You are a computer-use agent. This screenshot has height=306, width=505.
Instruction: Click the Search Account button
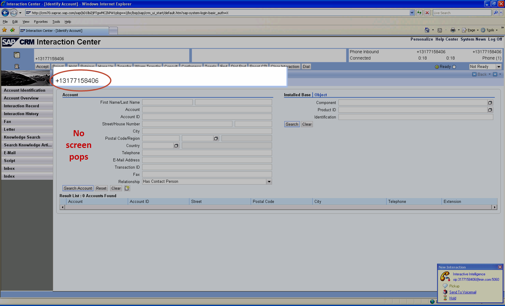[x=78, y=188]
